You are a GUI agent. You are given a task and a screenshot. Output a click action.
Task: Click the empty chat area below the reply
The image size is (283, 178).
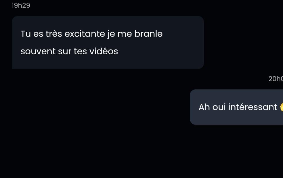click(x=141, y=151)
